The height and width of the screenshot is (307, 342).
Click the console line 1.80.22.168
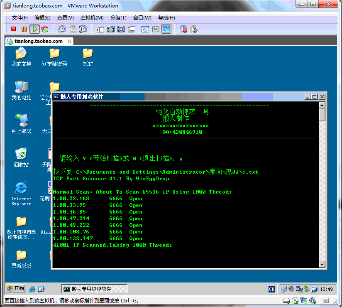click(98, 199)
